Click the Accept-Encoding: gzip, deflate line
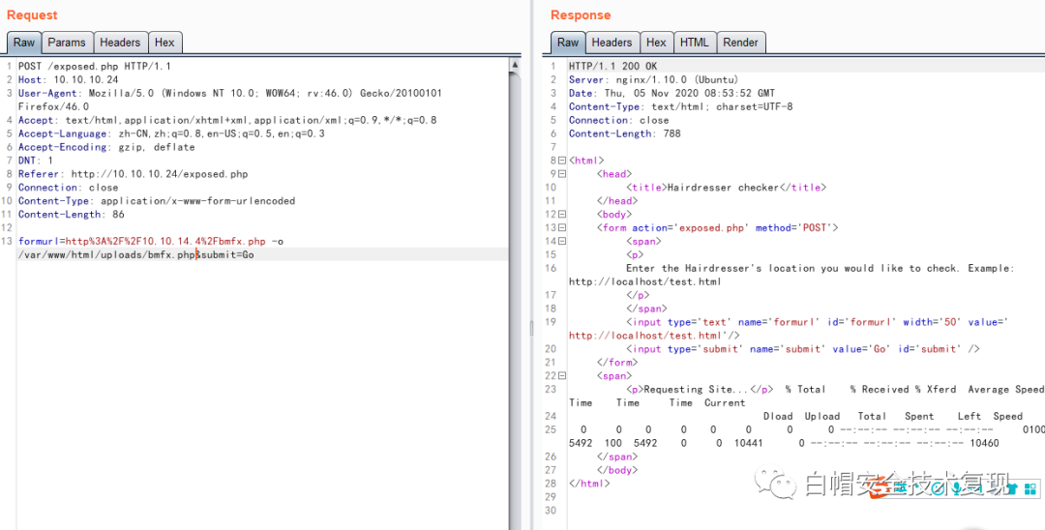This screenshot has height=530, width=1045. (106, 147)
